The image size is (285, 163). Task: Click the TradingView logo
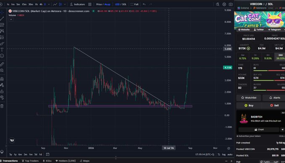coord(12,140)
